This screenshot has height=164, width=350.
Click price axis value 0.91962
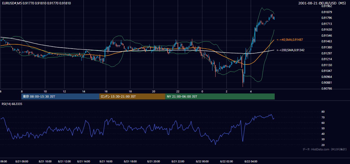[x=327, y=6]
